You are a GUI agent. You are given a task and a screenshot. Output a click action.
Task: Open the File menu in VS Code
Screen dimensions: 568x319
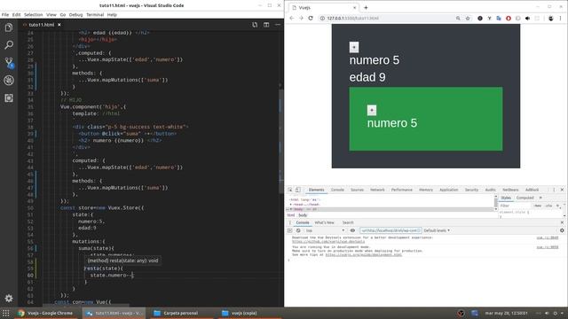click(5, 15)
